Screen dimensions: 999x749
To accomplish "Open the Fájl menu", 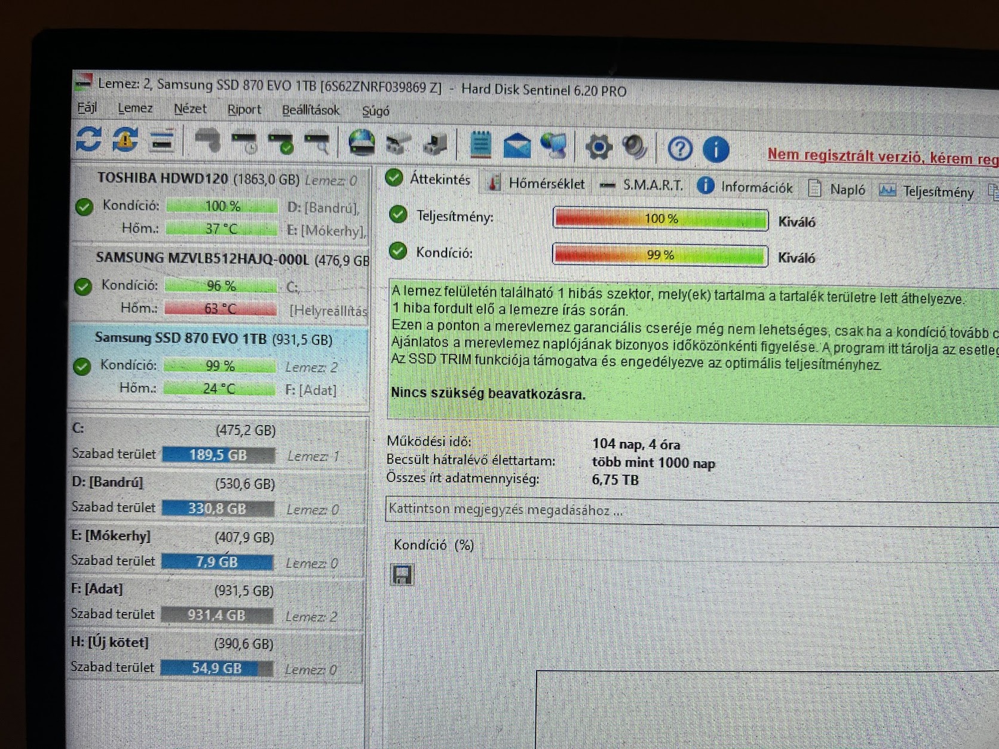I will tap(87, 108).
